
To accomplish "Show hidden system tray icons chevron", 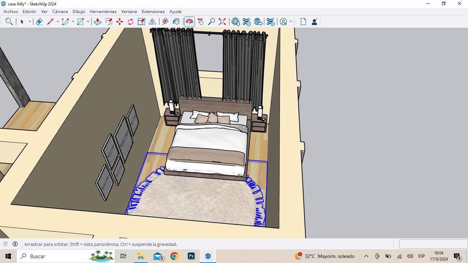I will 366,256.
